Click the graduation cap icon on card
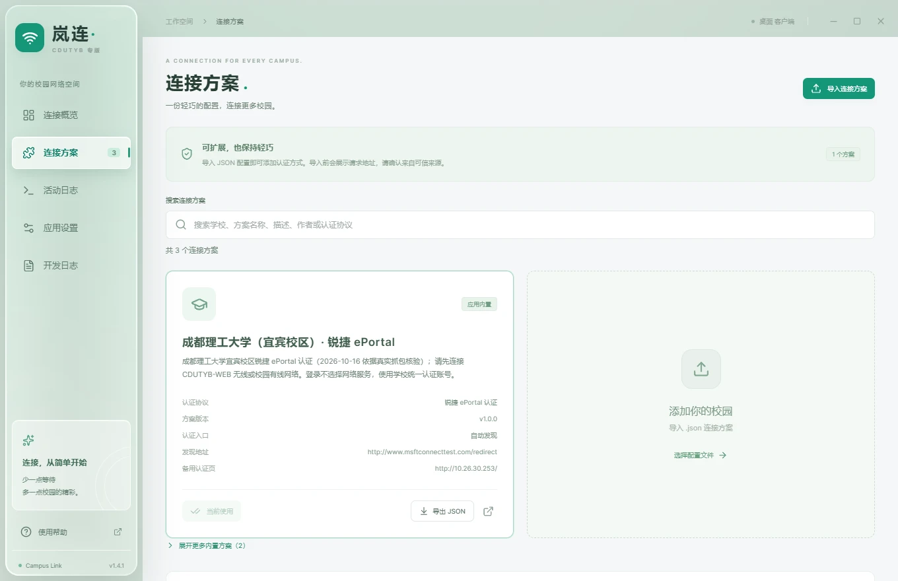 199,304
